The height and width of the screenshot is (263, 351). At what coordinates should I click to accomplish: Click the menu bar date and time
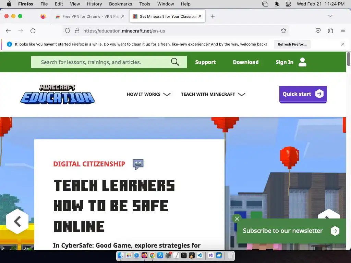[x=320, y=4]
